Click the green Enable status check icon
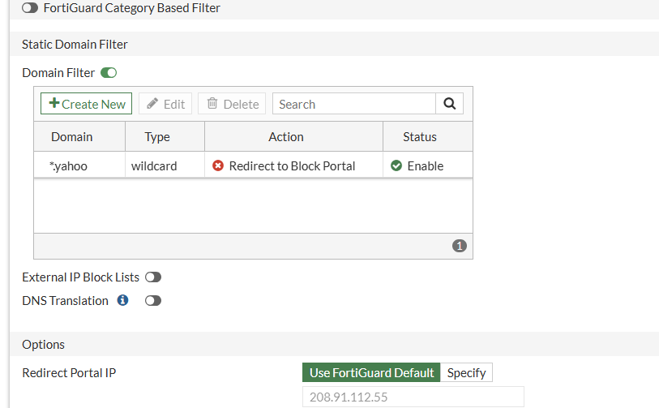This screenshot has width=659, height=408. click(x=396, y=165)
